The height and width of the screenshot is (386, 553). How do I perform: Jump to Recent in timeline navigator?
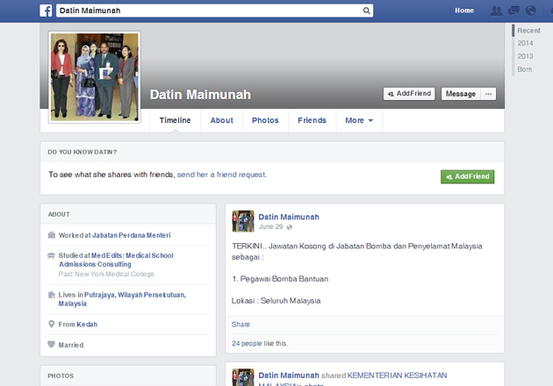tap(528, 31)
